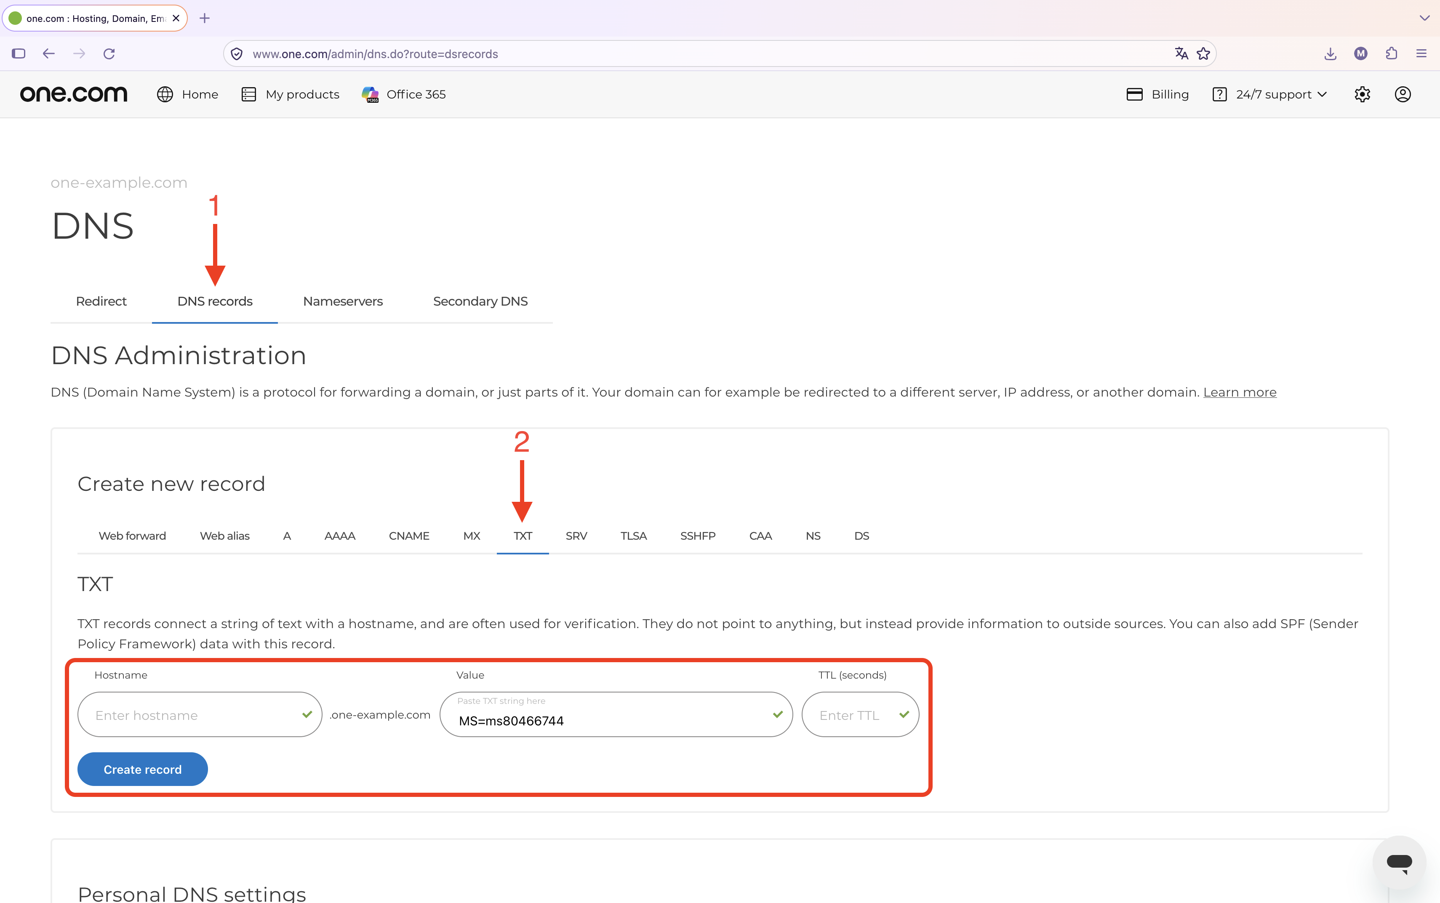Open the chat support bubble
The height and width of the screenshot is (903, 1440).
coord(1399,863)
